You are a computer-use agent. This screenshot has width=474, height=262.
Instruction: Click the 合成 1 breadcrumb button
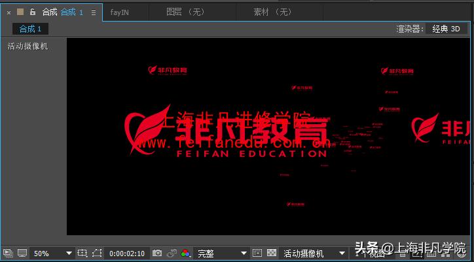pyautogui.click(x=30, y=29)
